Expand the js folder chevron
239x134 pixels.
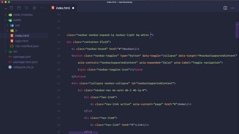pyautogui.click(x=7, y=31)
